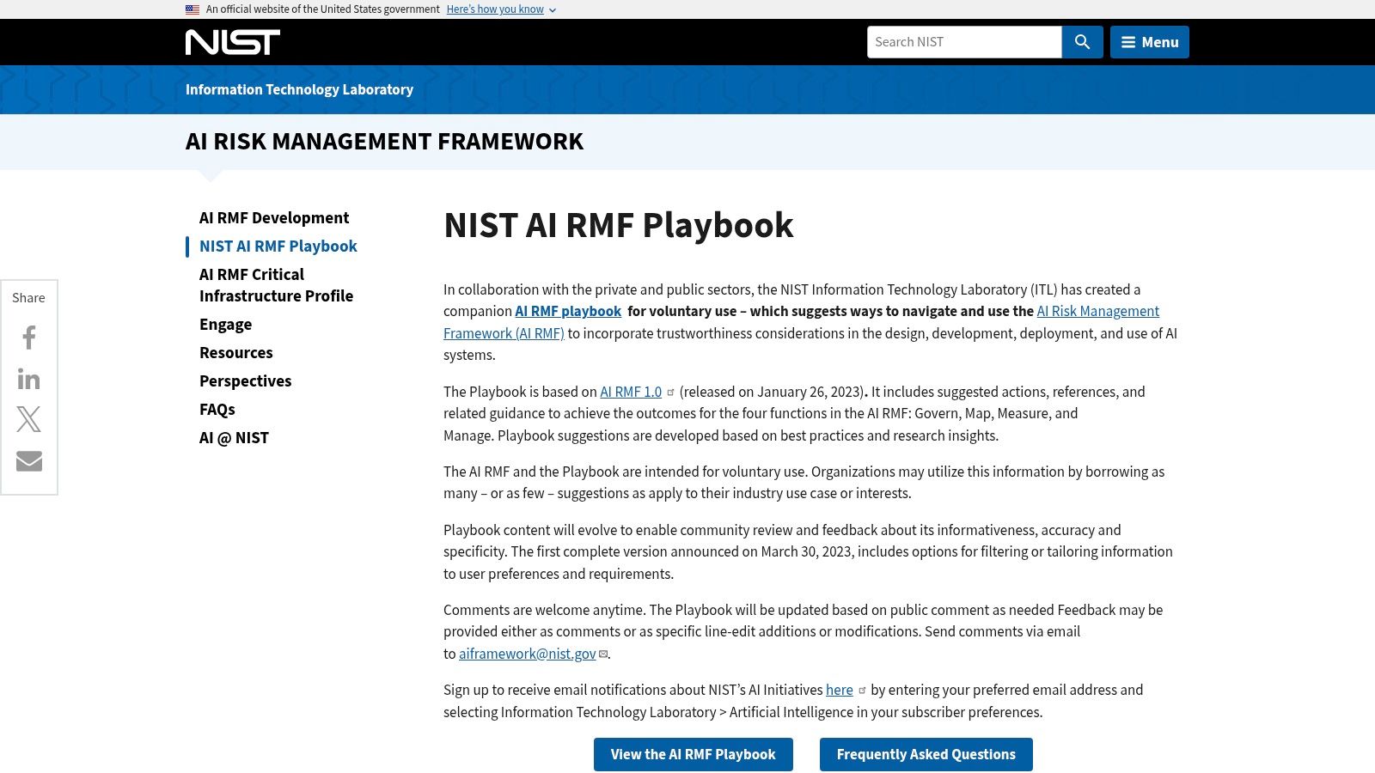Share page via email envelope icon
1375x773 pixels.
tap(29, 461)
